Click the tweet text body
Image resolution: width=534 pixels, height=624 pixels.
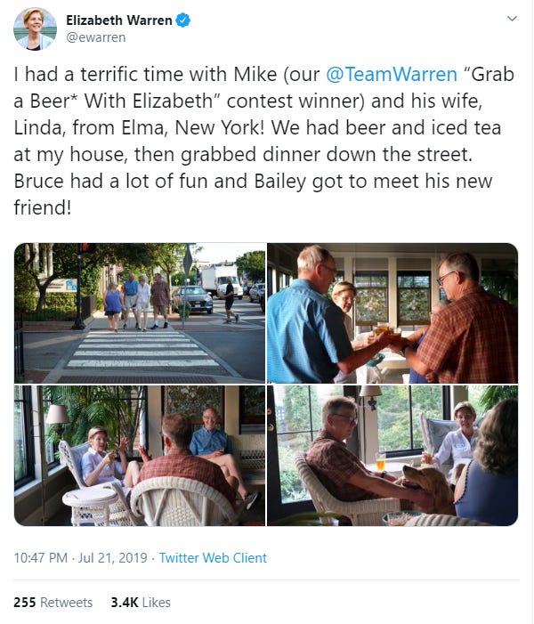264,141
